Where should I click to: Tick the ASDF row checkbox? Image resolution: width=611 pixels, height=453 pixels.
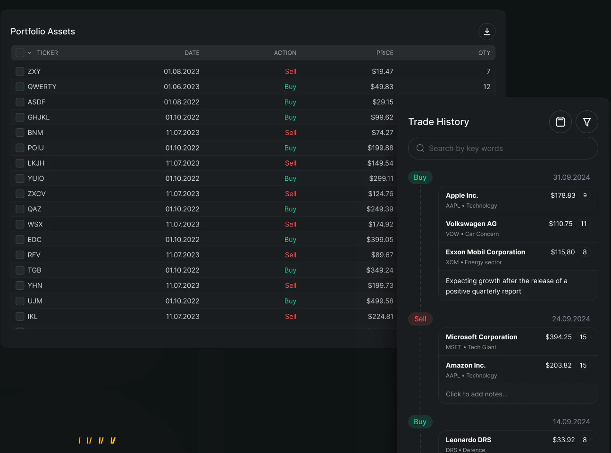point(20,102)
